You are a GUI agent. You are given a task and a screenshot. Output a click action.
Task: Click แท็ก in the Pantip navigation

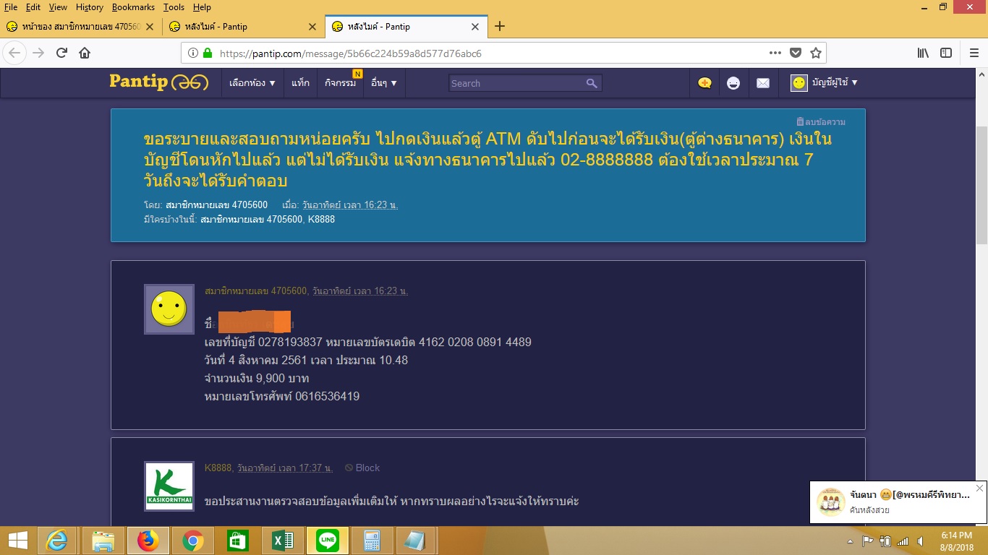(300, 83)
